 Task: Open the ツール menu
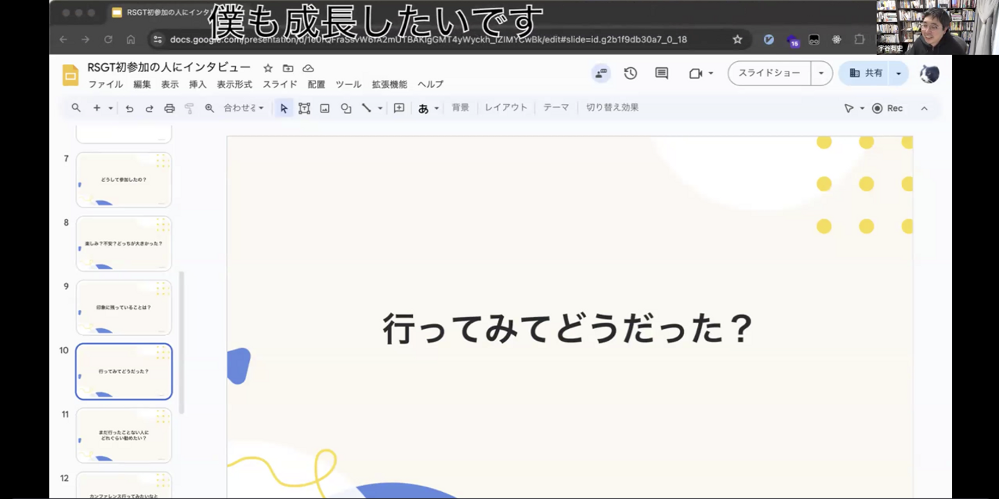click(x=348, y=85)
